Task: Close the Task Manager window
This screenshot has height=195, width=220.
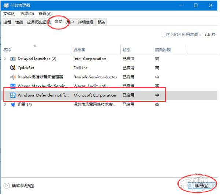Action: tap(210, 5)
